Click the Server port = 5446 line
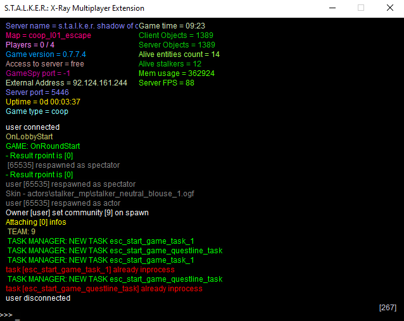The image size is (404, 321). pyautogui.click(x=37, y=92)
